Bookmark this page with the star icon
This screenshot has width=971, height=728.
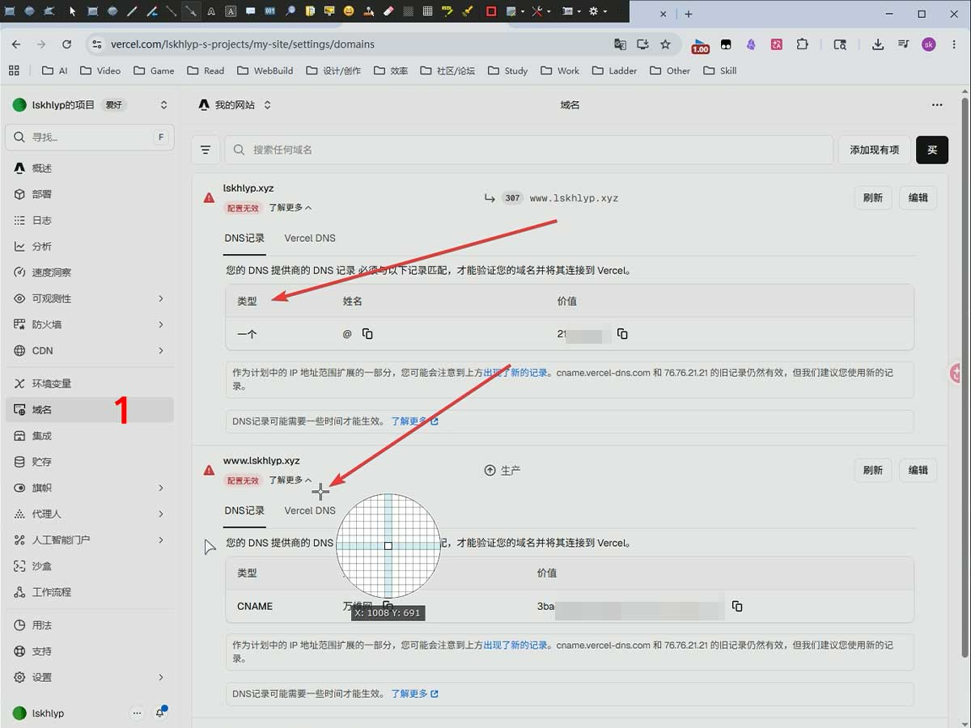click(665, 44)
